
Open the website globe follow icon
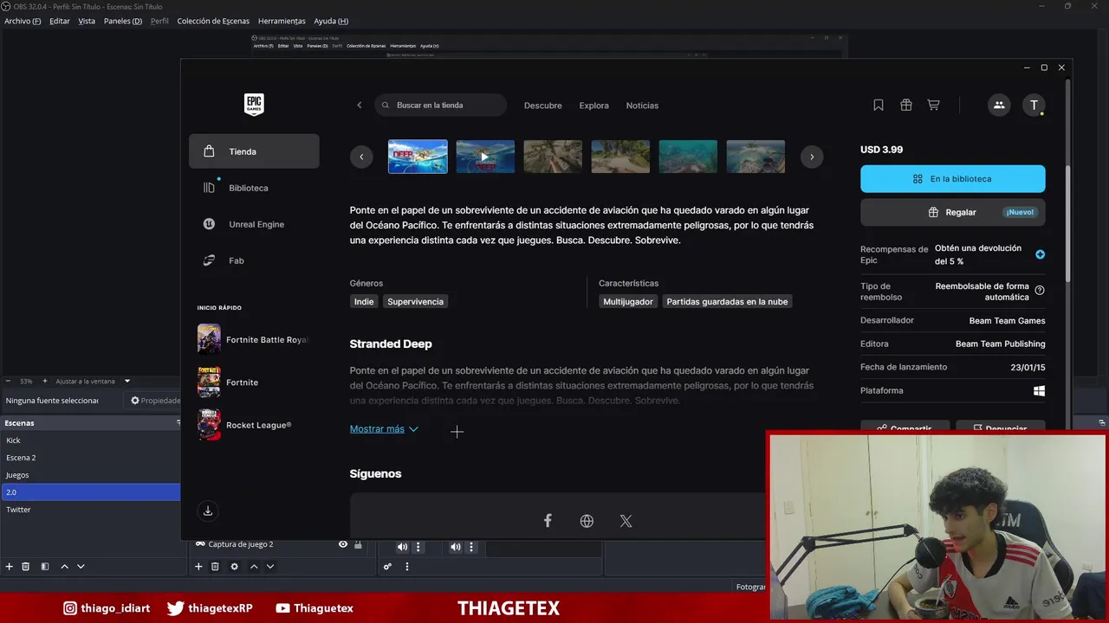click(587, 521)
